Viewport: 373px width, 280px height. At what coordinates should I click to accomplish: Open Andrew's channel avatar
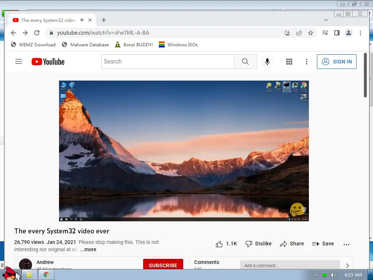[x=25, y=264]
